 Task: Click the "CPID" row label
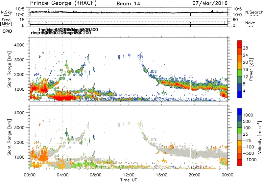7,31
